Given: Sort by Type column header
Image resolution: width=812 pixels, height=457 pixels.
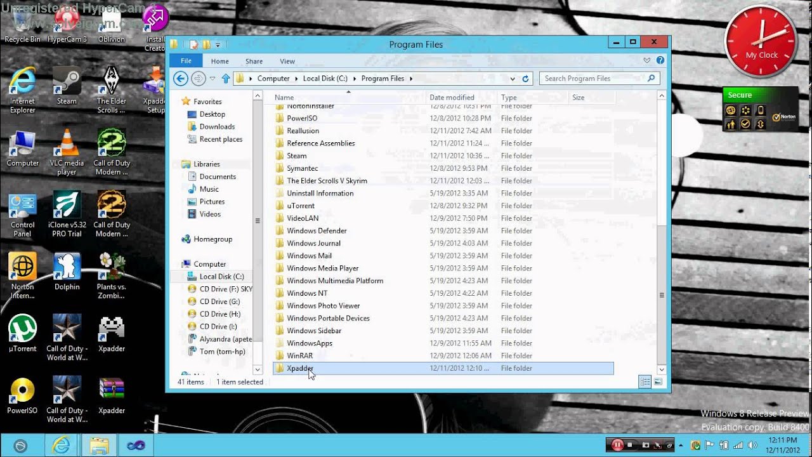Looking at the screenshot, I should pos(533,97).
